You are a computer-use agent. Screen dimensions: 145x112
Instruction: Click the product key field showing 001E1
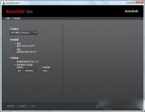tap(47, 71)
